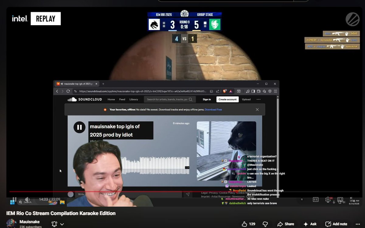Toggle the YouTube autoplay switch
Screen dimensions: 365x228
pos(302,199)
